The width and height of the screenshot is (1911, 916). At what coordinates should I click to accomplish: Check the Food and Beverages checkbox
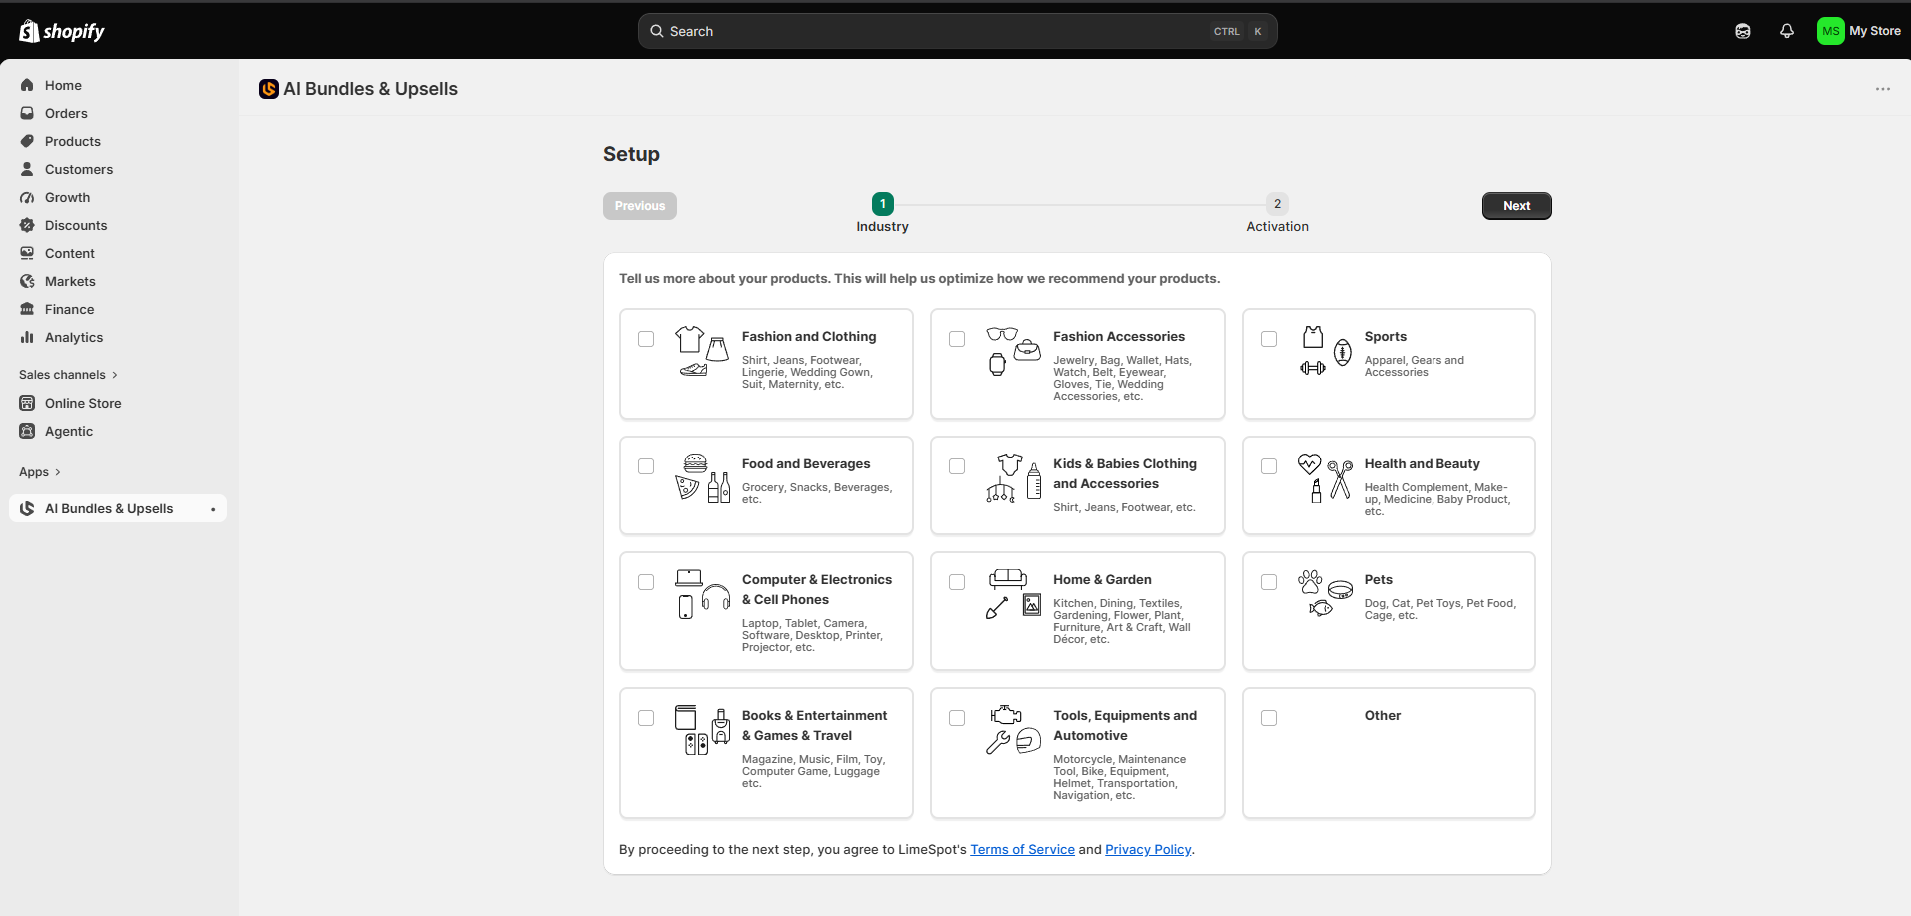(646, 466)
